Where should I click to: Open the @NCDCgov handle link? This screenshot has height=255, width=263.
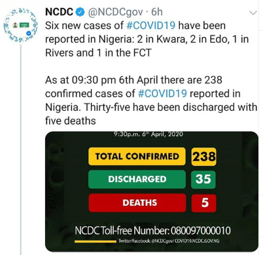coord(115,12)
